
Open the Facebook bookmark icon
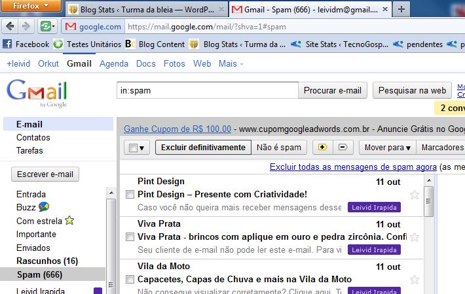coord(7,44)
